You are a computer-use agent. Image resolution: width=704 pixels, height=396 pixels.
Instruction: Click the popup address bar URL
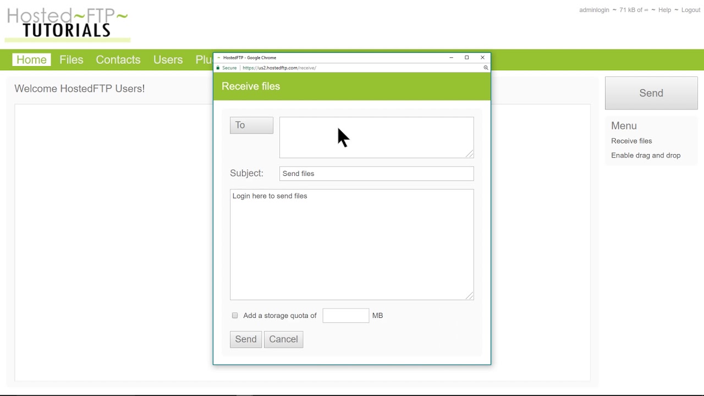point(279,68)
